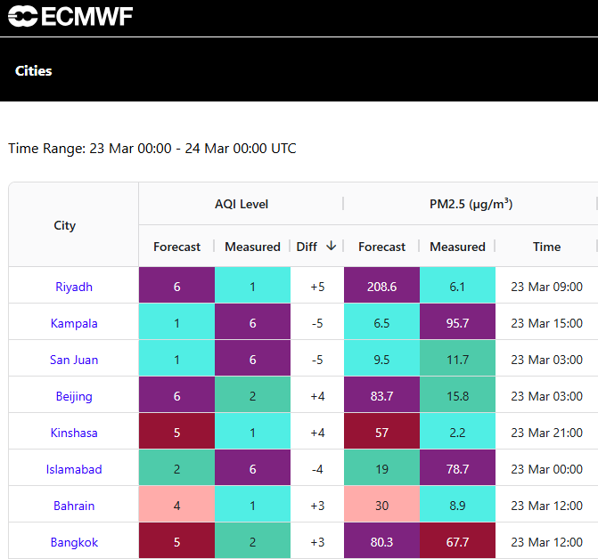Open the Cities menu item
This screenshot has height=559, width=598.
click(x=34, y=71)
